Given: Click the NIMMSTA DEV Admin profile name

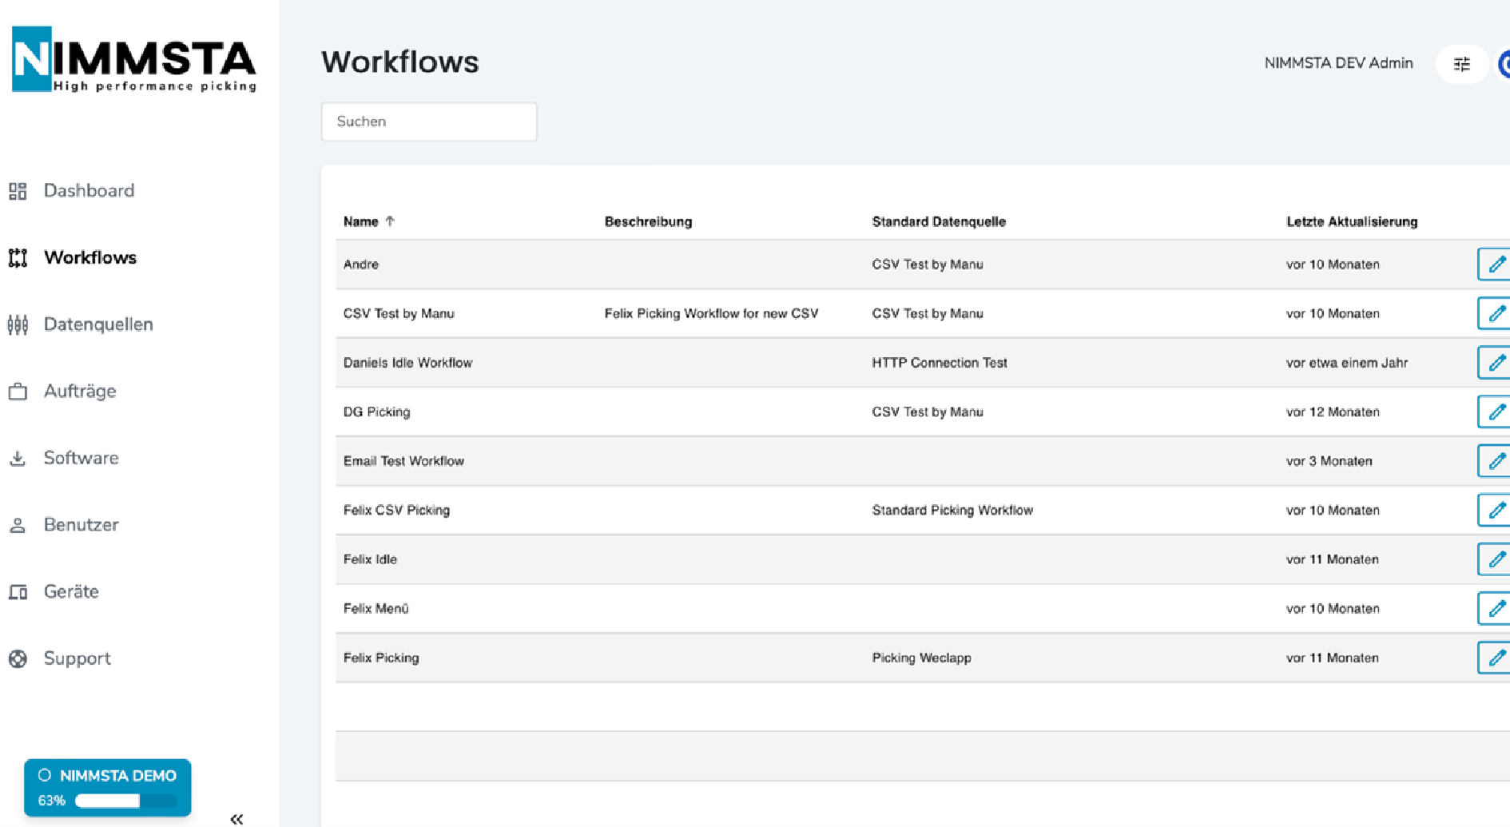Looking at the screenshot, I should coord(1337,63).
